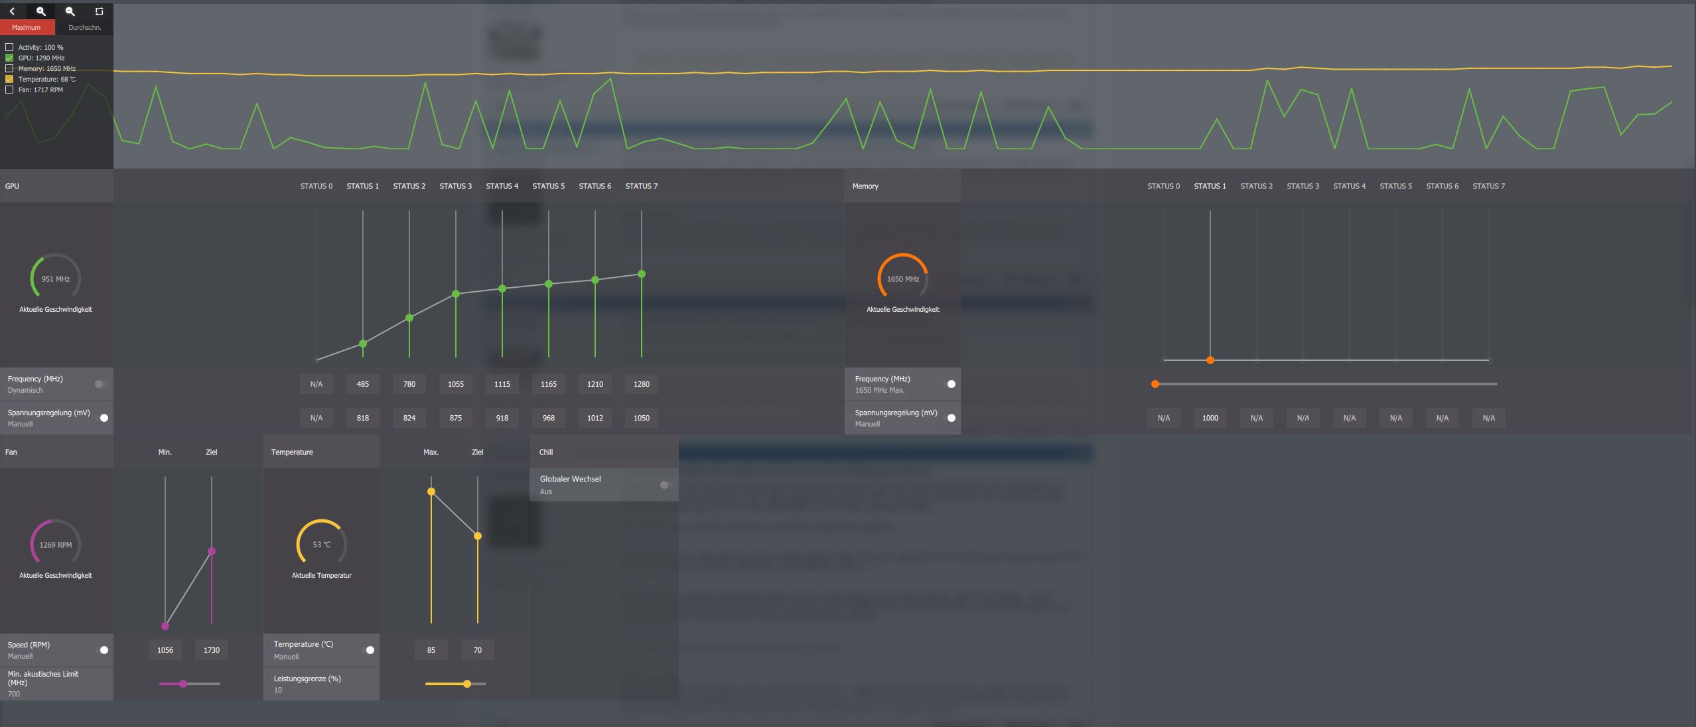The width and height of the screenshot is (1696, 727).
Task: Uncheck the Temperature graph checkbox
Action: [x=9, y=79]
